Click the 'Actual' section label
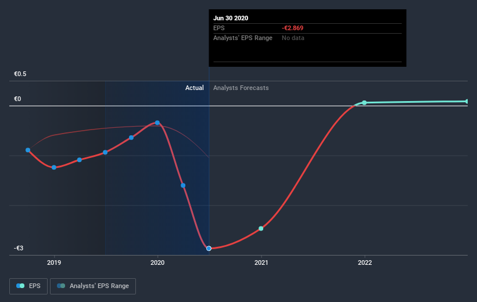This screenshot has height=302, width=477. point(195,88)
